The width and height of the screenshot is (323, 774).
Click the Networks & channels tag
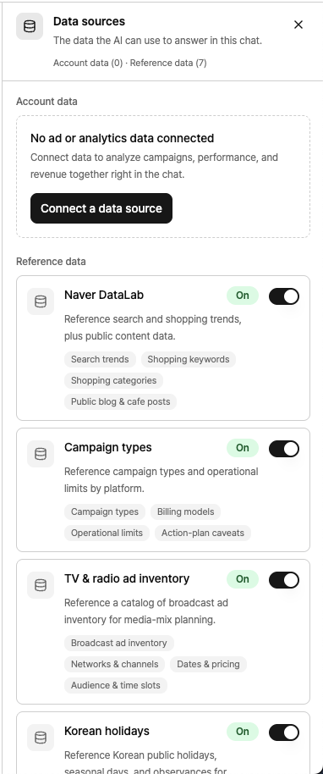coord(114,665)
